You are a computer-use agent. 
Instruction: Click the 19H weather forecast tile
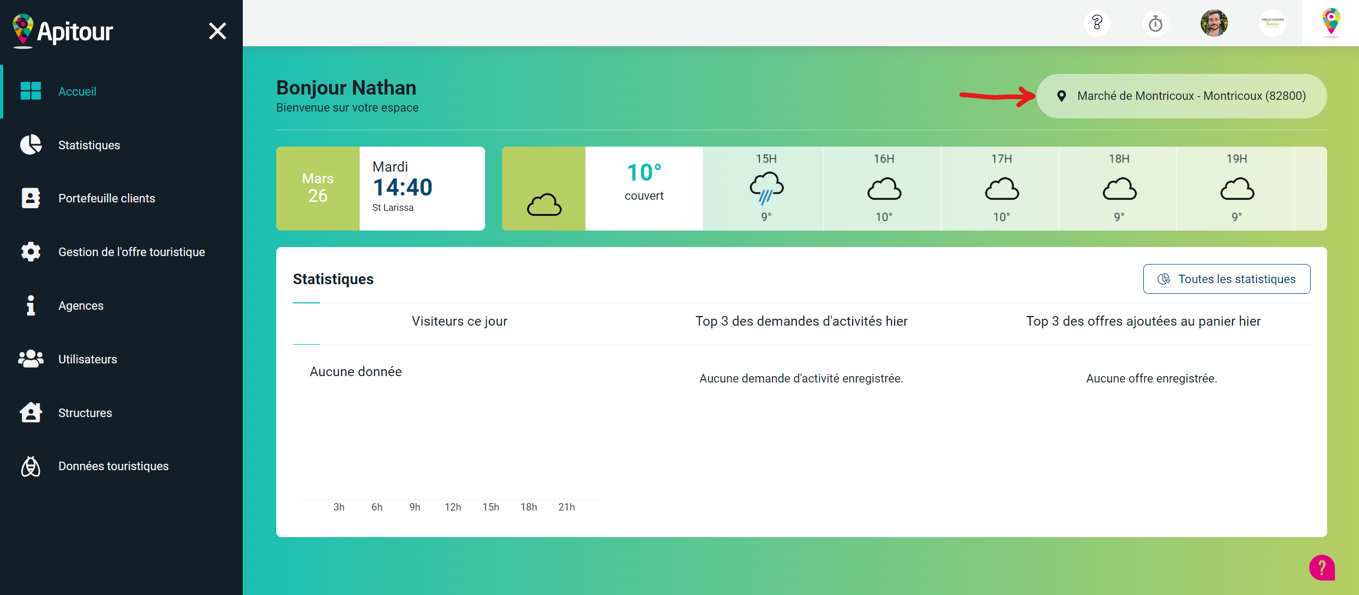pos(1236,188)
